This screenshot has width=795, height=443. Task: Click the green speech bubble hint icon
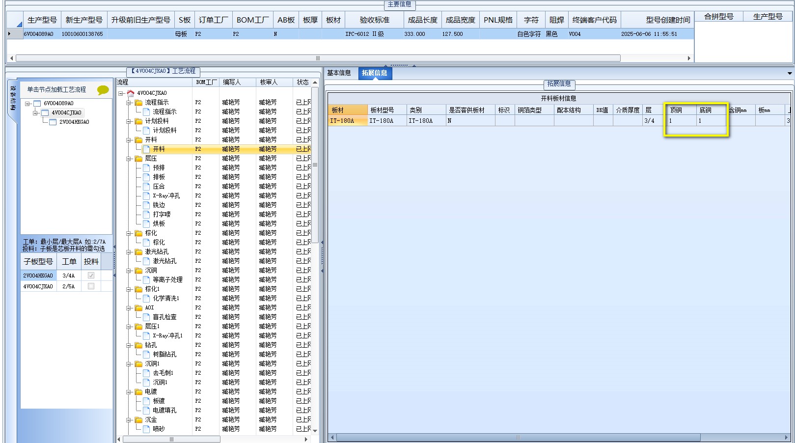tap(103, 90)
